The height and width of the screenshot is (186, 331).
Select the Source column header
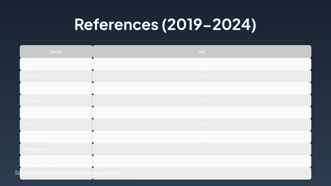(56, 52)
